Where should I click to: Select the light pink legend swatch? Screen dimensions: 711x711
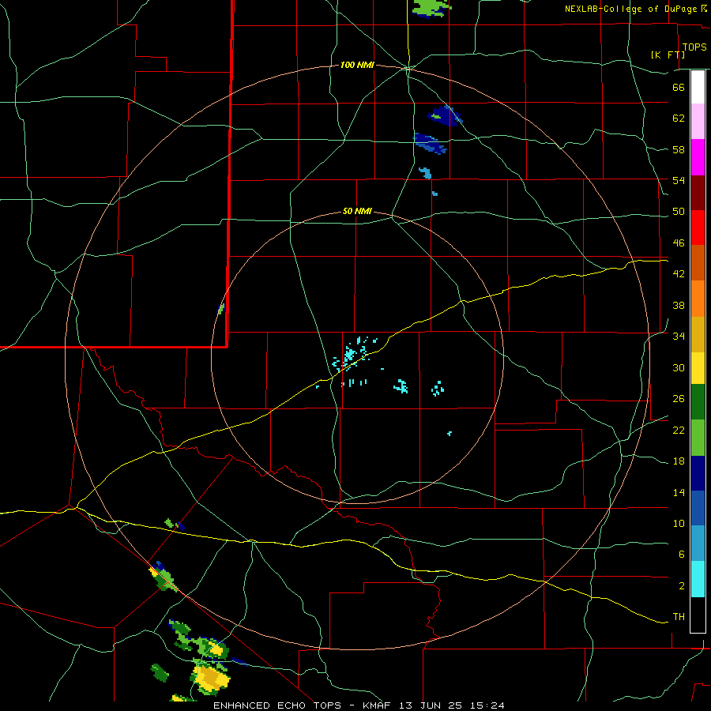698,122
